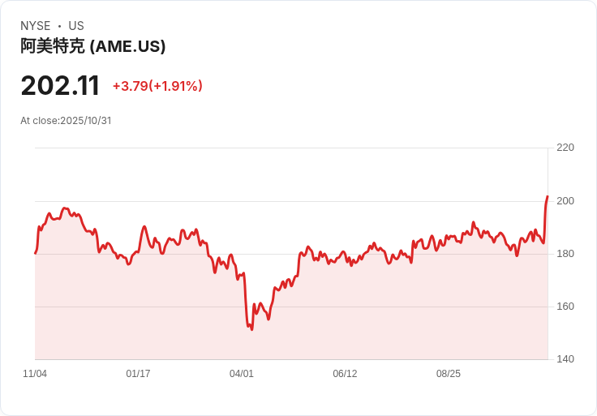This screenshot has width=597, height=416.
Task: Click the +3.79(+1.91%) price change
Action: point(157,86)
